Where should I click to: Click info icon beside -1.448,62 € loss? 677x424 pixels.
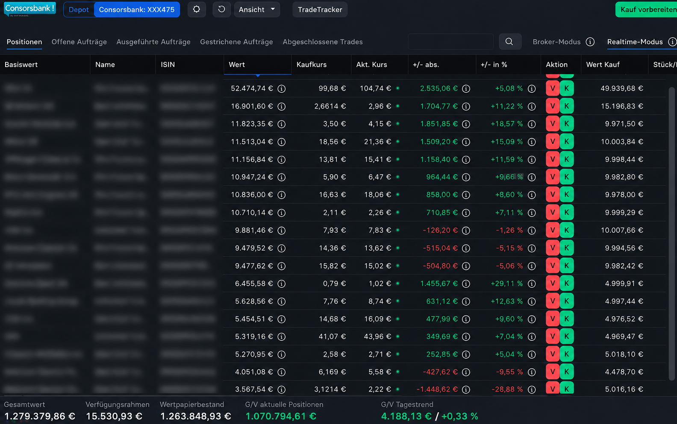[x=466, y=389]
